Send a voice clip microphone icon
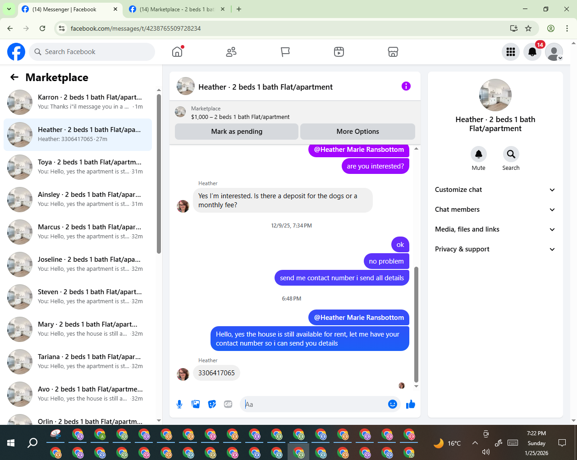Image resolution: width=577 pixels, height=460 pixels. (179, 404)
